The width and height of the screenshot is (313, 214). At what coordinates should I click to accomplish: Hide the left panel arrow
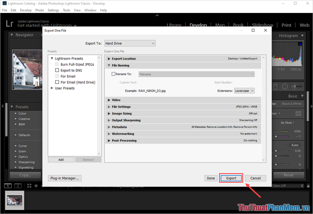[2, 106]
